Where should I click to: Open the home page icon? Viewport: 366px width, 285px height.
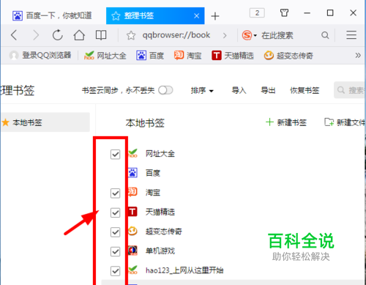point(79,35)
